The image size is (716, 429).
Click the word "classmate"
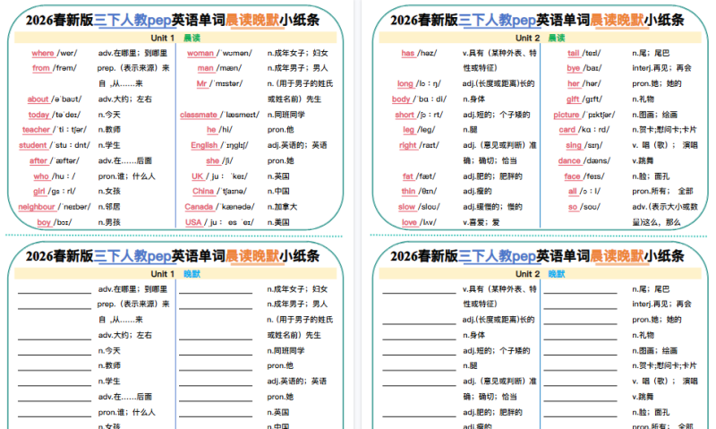pos(199,115)
